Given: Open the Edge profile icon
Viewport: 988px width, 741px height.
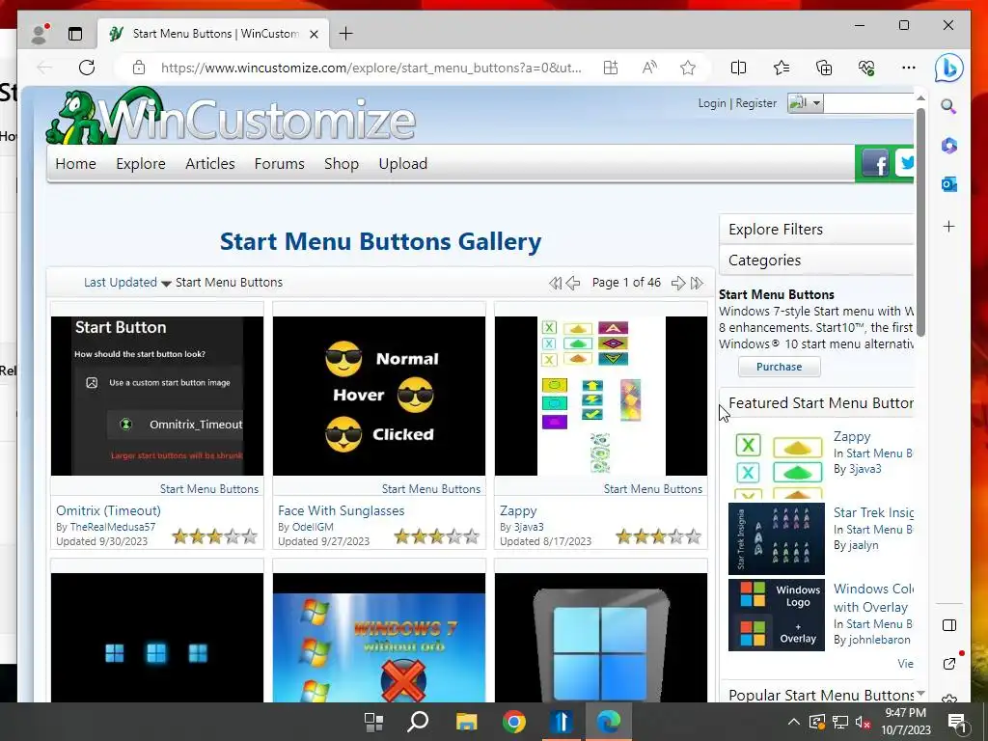Looking at the screenshot, I should 41,34.
